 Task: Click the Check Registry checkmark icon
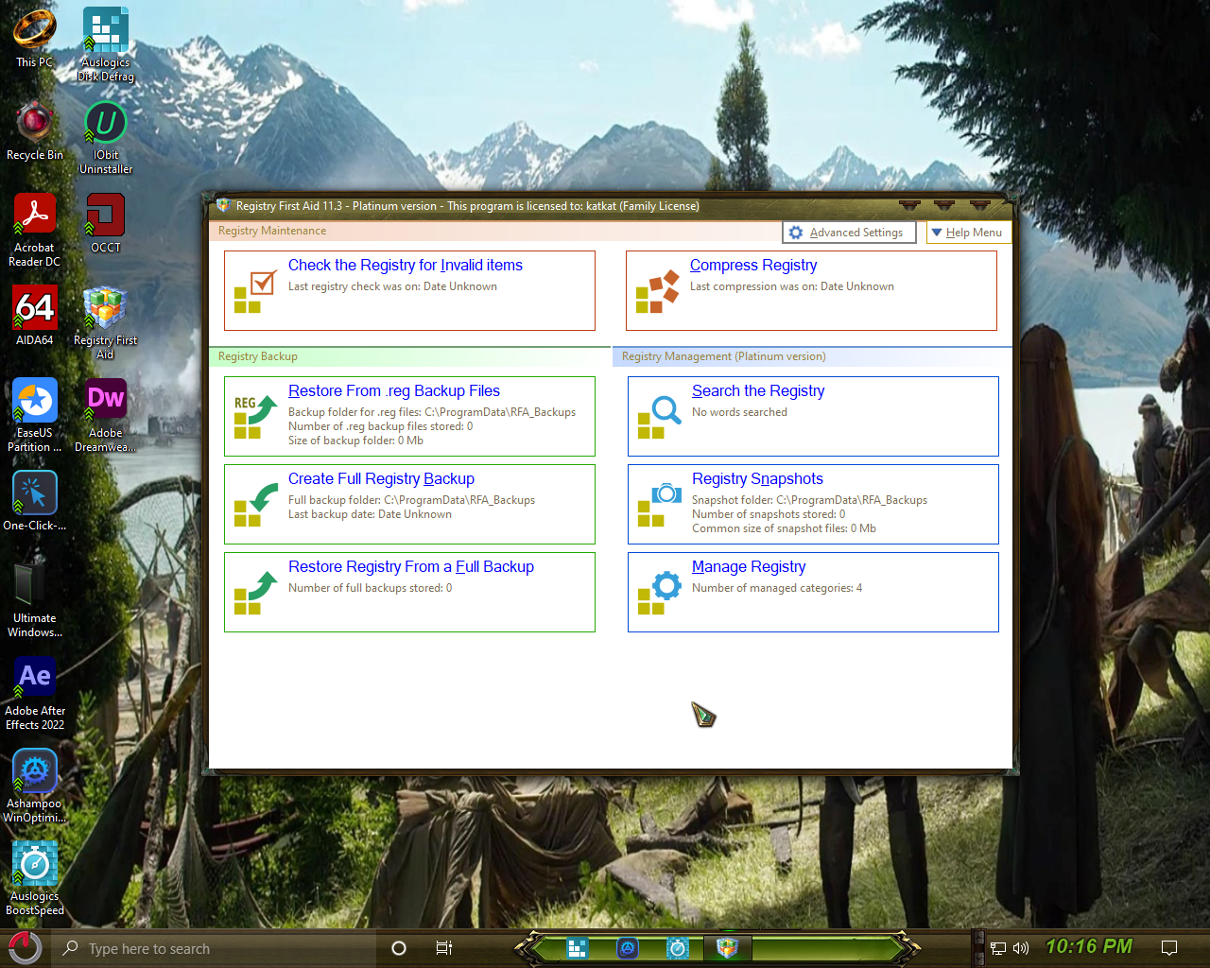click(254, 291)
